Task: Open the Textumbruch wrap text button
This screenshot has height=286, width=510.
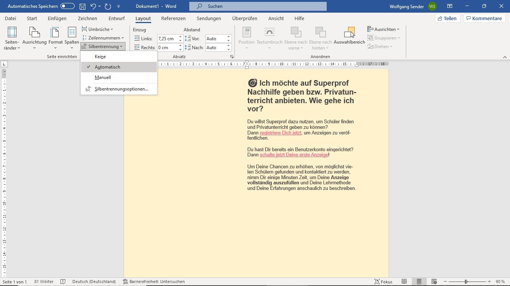Action: [x=269, y=38]
